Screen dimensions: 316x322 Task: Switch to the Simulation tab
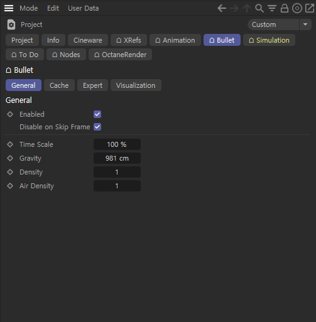(269, 40)
